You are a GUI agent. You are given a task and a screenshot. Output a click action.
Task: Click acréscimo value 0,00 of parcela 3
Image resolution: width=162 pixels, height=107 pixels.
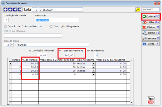111,71
